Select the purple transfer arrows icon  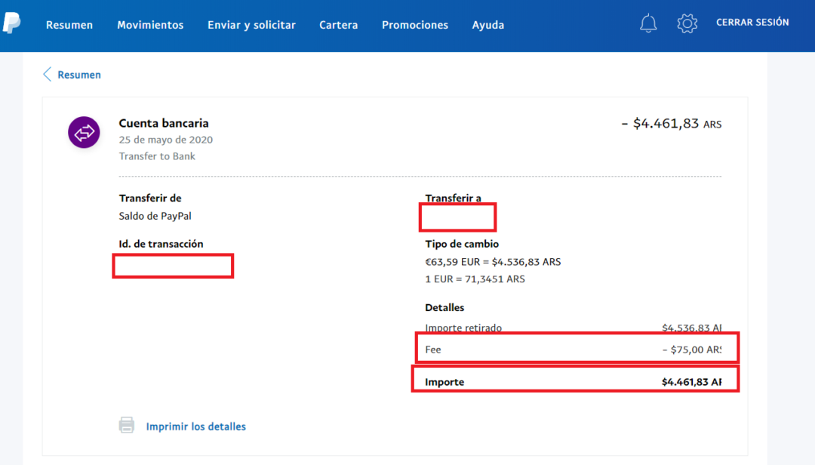point(84,131)
